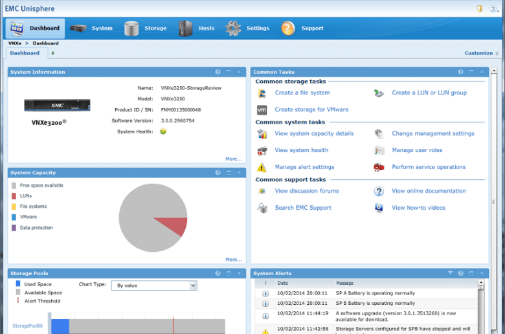Open the Support section
The height and width of the screenshot is (334, 505).
tap(302, 28)
